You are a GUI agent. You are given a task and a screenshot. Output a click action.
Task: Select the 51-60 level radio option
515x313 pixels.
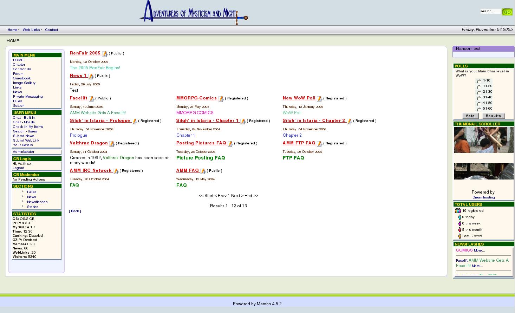(479, 109)
